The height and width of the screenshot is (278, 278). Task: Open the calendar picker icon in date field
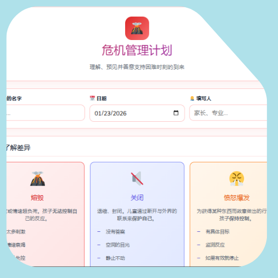click(x=176, y=113)
